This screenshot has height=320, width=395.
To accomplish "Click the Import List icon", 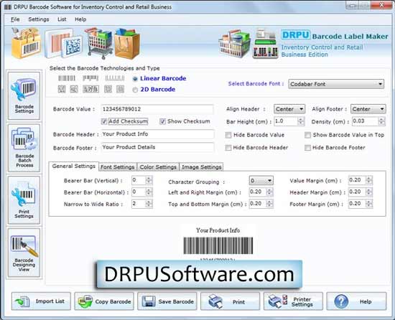I will coord(23,301).
